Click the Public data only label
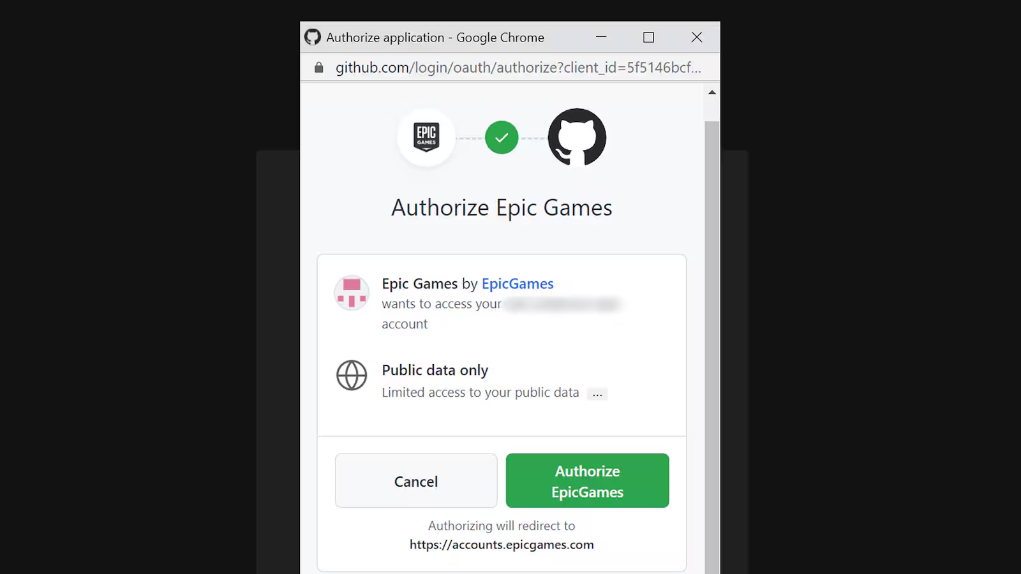 [435, 371]
